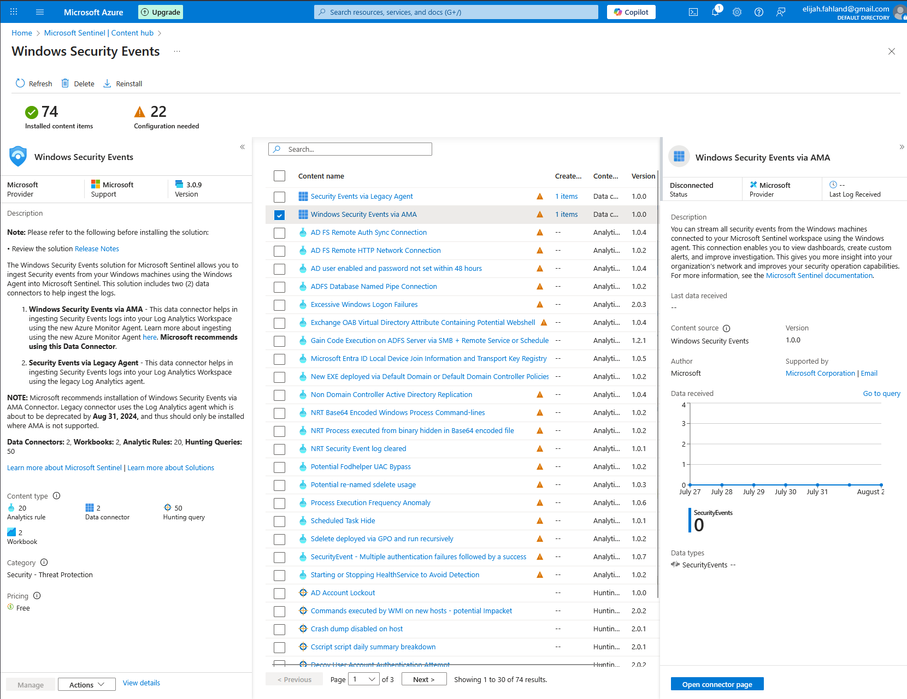Click Go to query link
Viewport: 907px width, 699px height.
[x=881, y=393]
